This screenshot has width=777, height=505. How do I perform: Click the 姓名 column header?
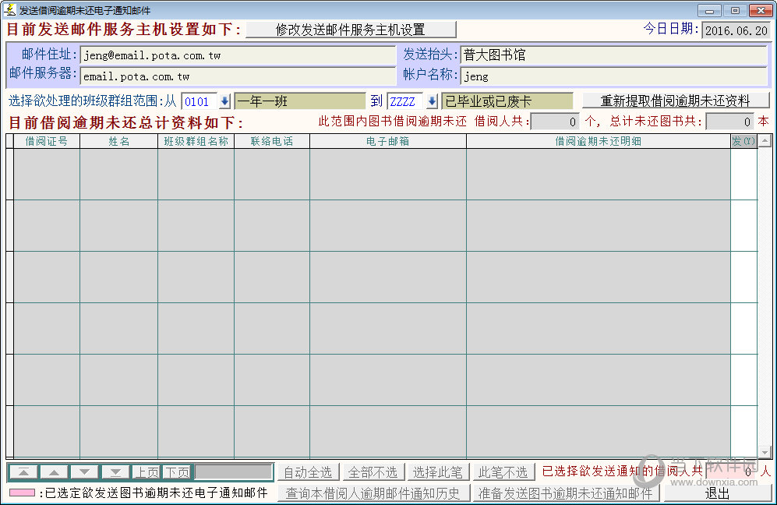point(119,141)
